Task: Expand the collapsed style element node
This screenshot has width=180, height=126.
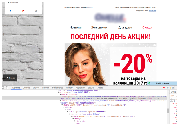Action: [x=60, y=95]
